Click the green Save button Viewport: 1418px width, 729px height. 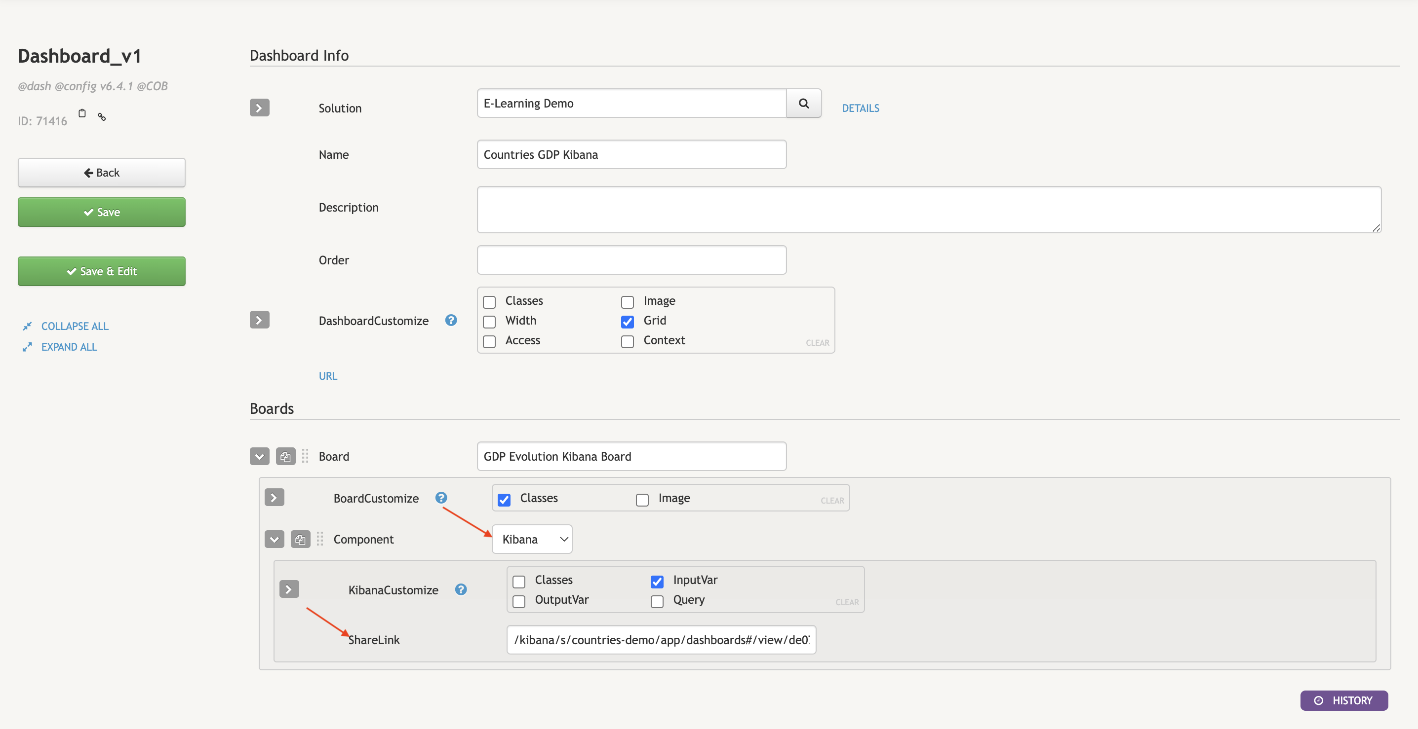pos(101,212)
